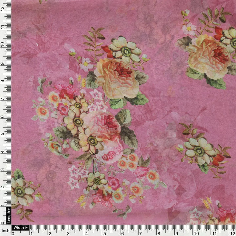Click the 12 mark on the length ruler
The width and height of the screenshot is (236, 236).
coord(3,9)
